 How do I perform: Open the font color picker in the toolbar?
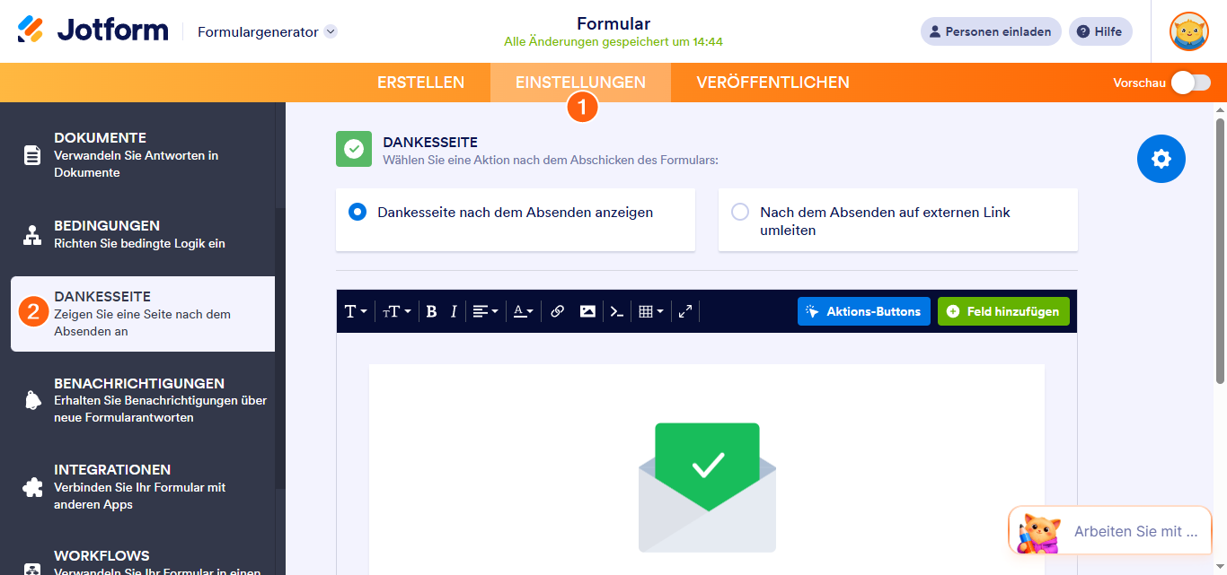point(523,311)
